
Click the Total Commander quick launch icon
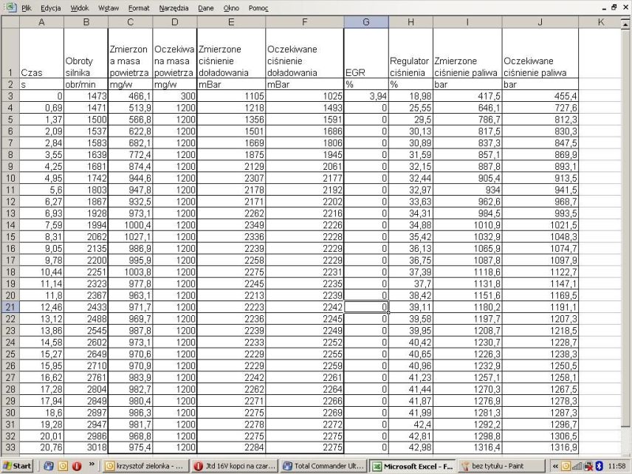click(49, 466)
